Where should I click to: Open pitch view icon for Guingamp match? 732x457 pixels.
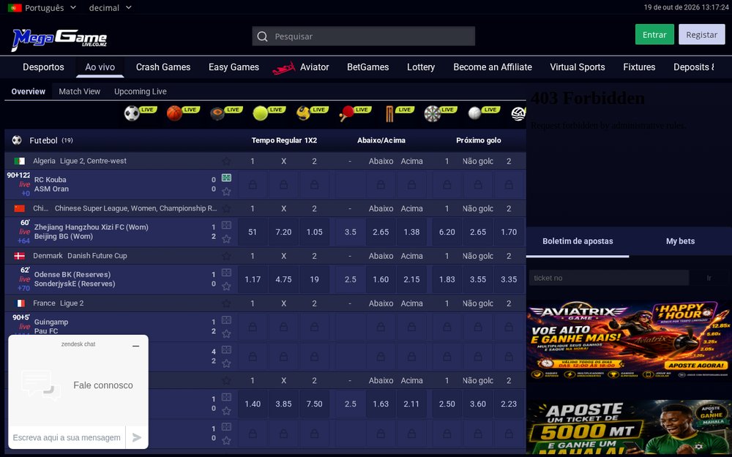pos(226,320)
